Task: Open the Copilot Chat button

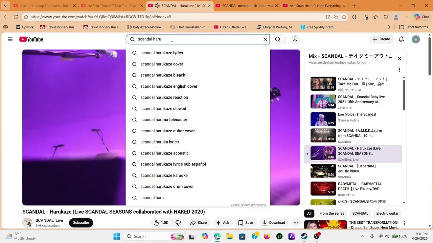Action: click(421, 17)
